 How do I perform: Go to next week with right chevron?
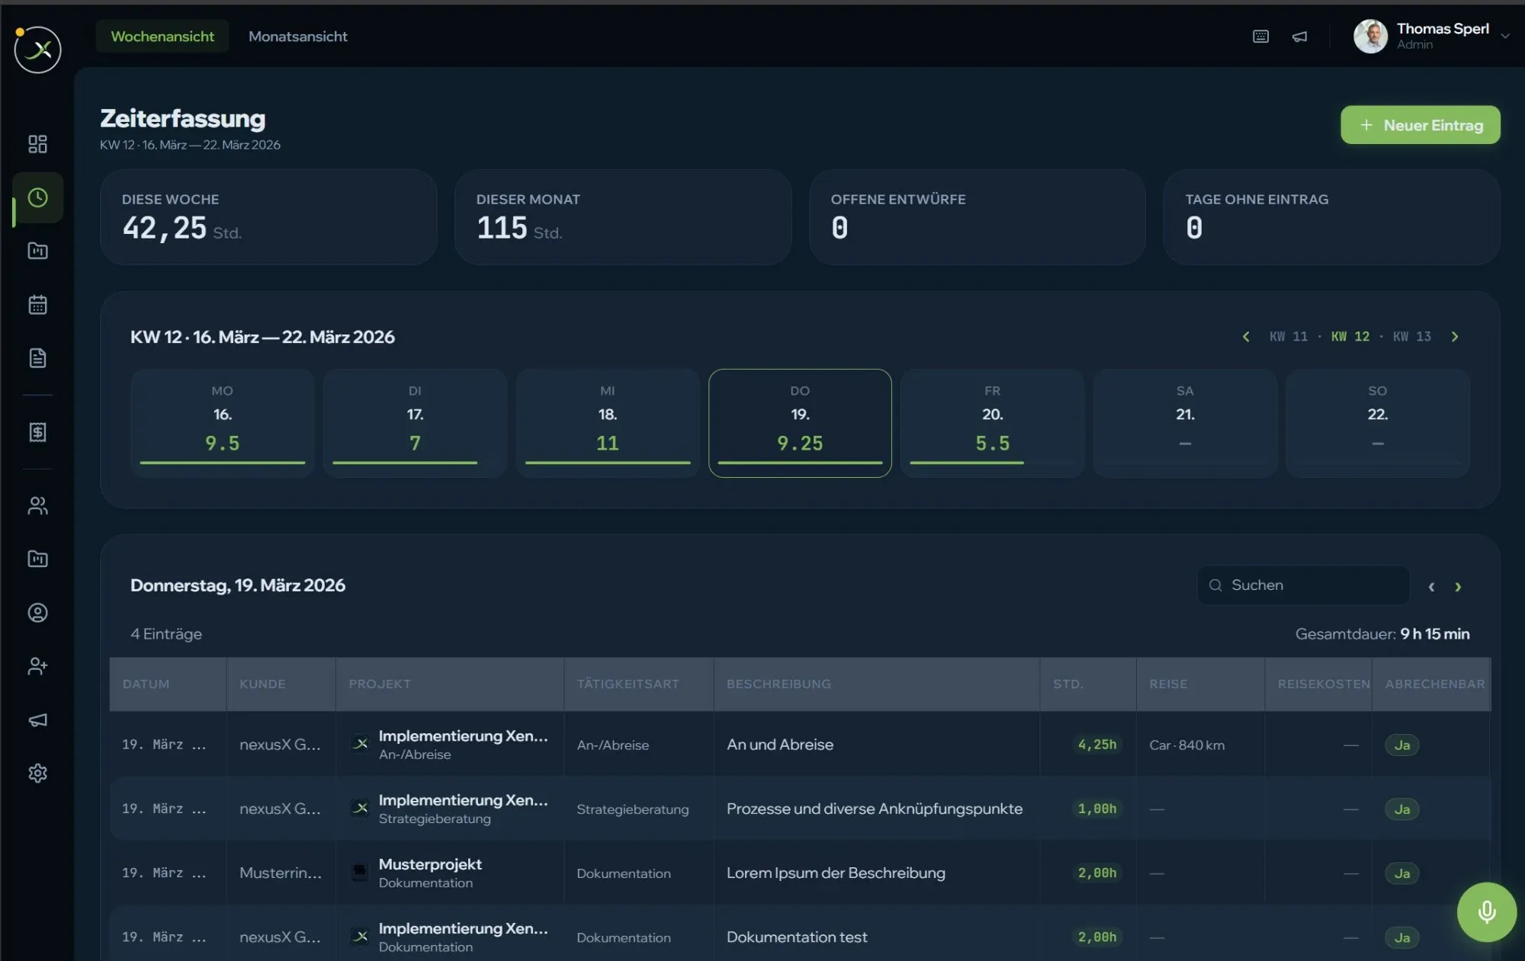[1455, 336]
